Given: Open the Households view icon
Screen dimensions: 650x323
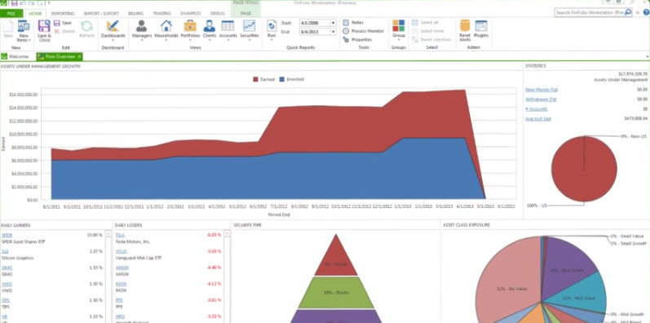Looking at the screenshot, I should [166, 26].
